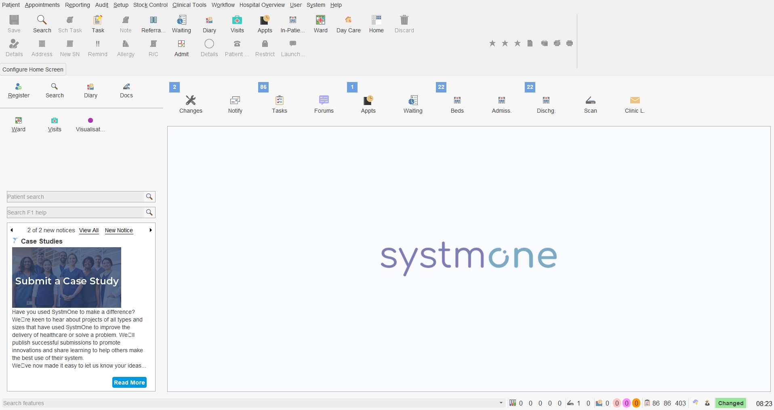The image size is (774, 410).
Task: Go to the next notice arrow
Action: (x=151, y=230)
